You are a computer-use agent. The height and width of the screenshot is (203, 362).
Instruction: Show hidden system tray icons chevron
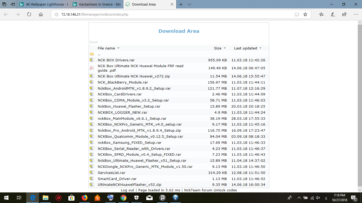click(x=299, y=198)
